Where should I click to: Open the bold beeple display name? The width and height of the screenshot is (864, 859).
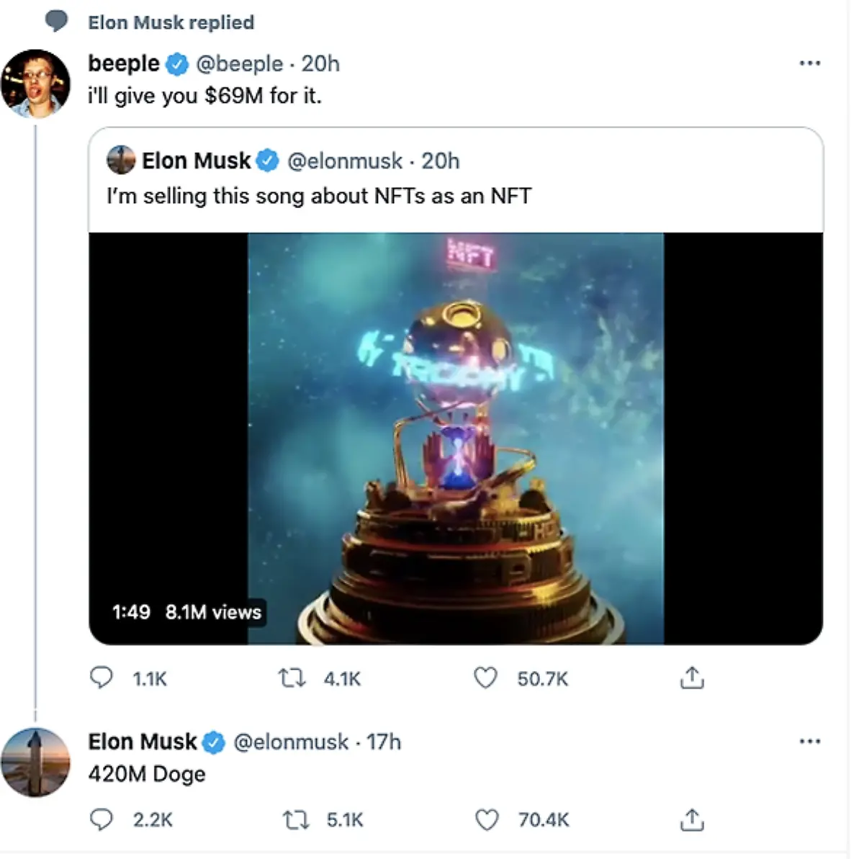click(x=123, y=63)
